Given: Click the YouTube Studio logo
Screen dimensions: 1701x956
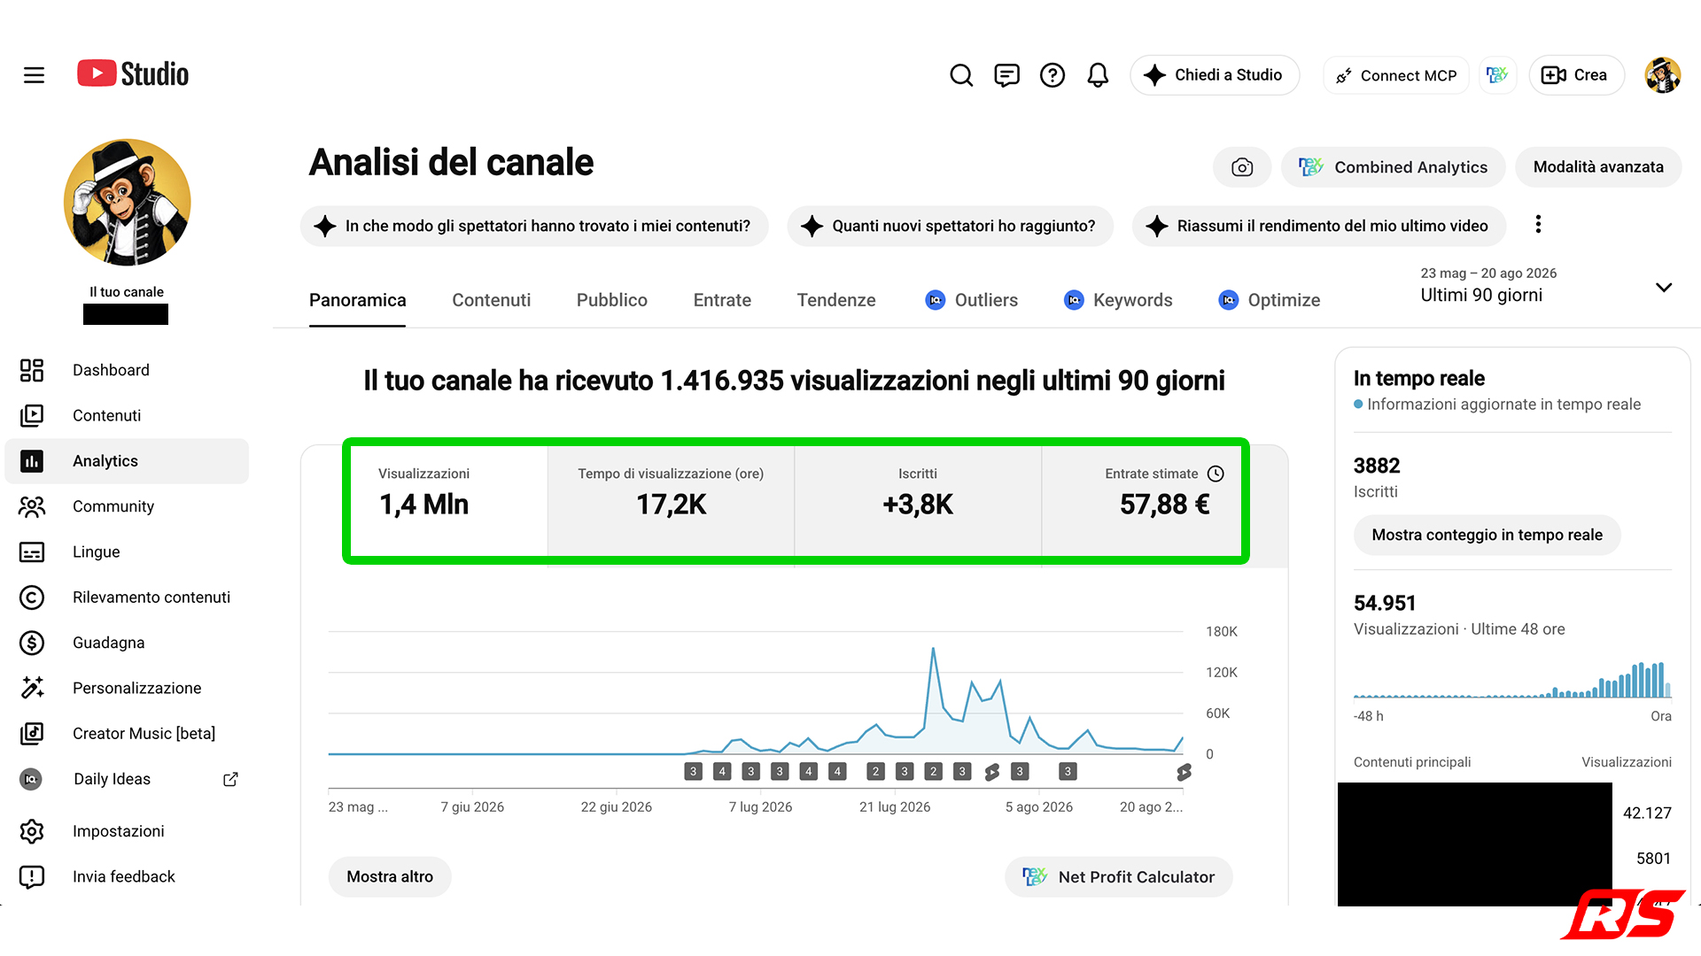Looking at the screenshot, I should click(x=133, y=74).
